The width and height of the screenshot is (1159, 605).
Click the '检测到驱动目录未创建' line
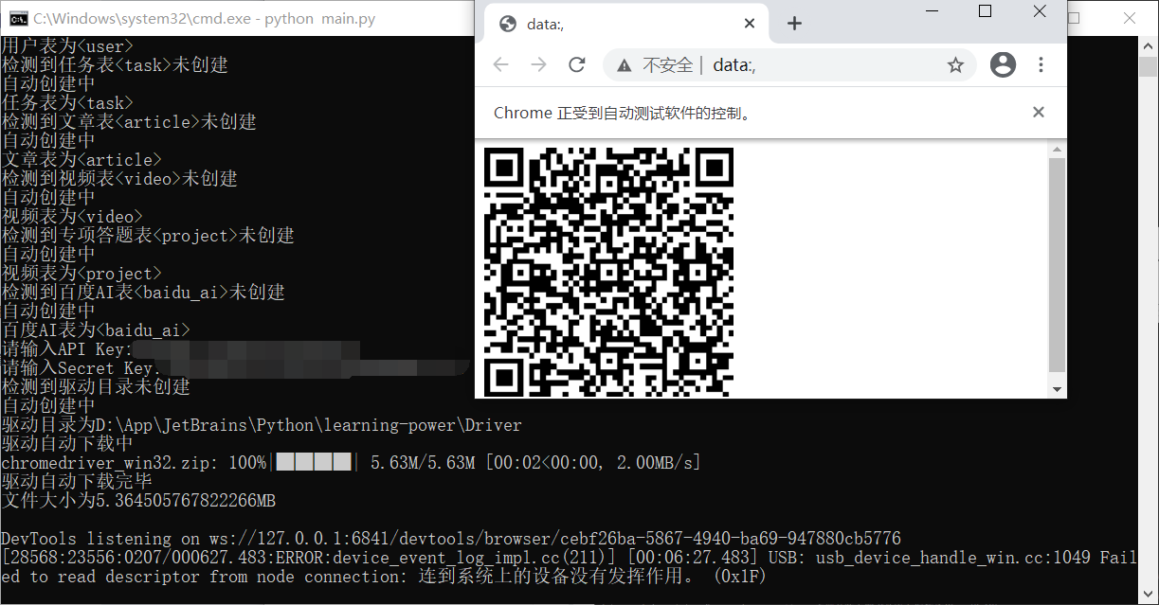(x=96, y=387)
